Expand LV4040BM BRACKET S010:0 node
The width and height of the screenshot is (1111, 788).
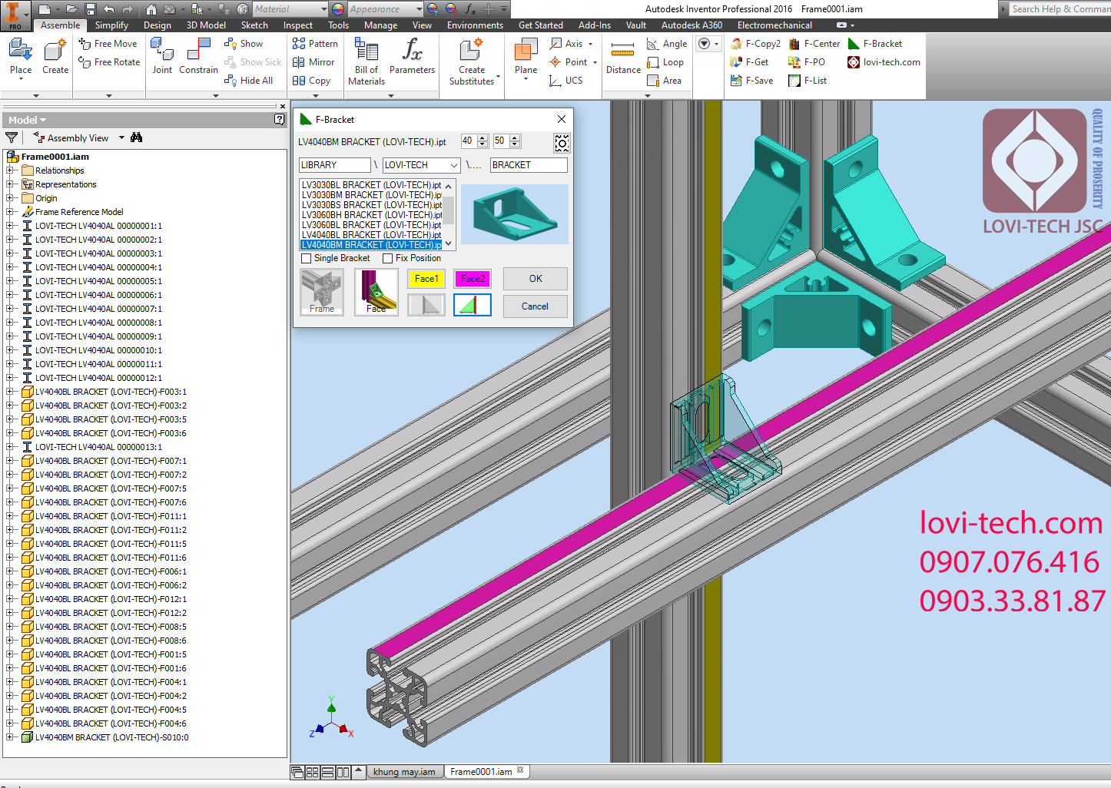click(x=10, y=737)
